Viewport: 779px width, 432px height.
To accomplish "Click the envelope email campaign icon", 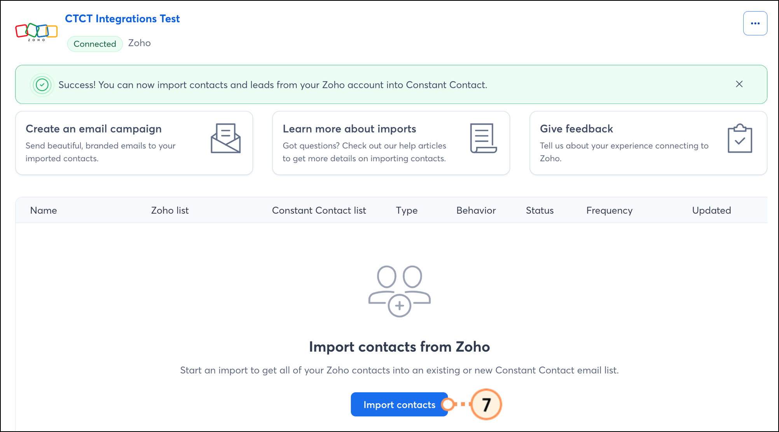I will click(x=225, y=138).
